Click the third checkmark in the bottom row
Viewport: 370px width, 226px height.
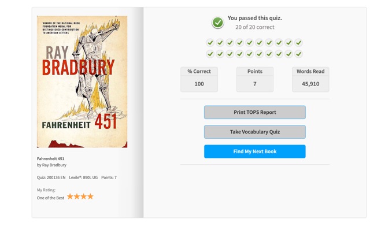(x=230, y=54)
